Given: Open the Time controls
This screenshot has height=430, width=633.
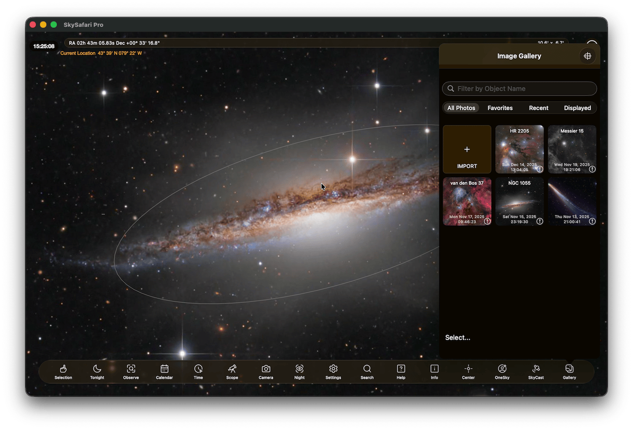Looking at the screenshot, I should [198, 371].
